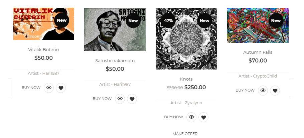This screenshot has width=304, height=138.
Task: Open quick view eye icon for Satoshi nakamoto
Action: 120,99
